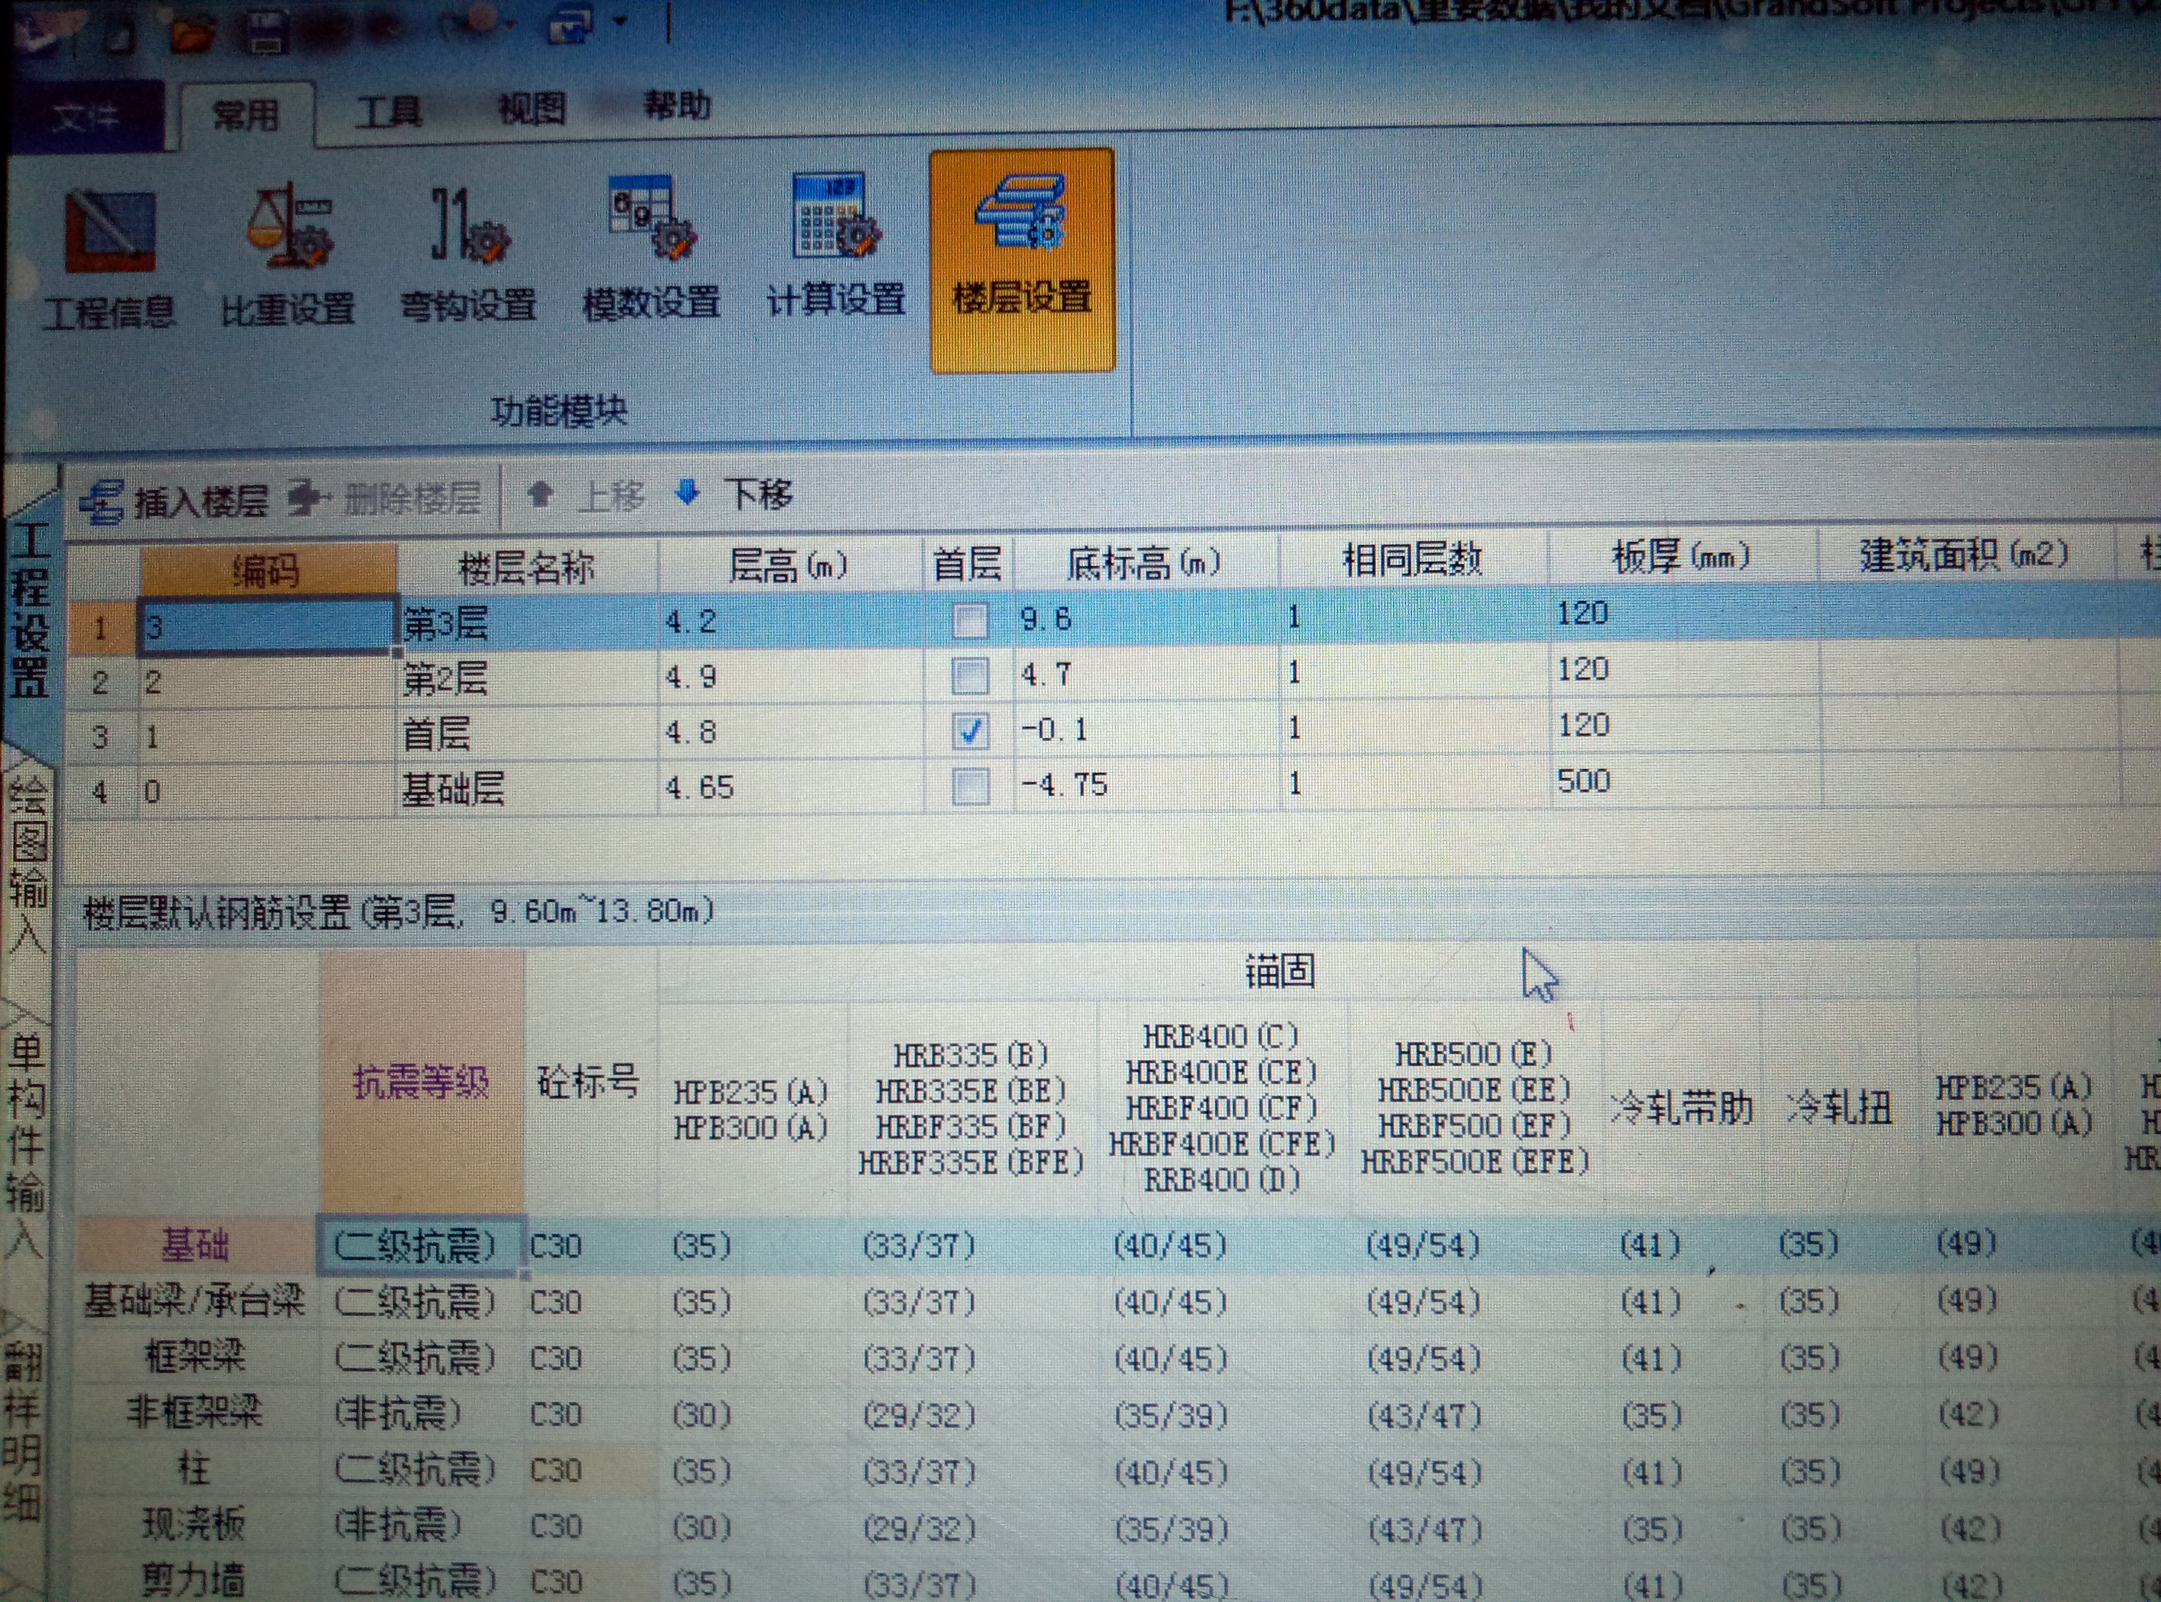Toggle 首层 checkbox for 第3层 row

pos(970,620)
